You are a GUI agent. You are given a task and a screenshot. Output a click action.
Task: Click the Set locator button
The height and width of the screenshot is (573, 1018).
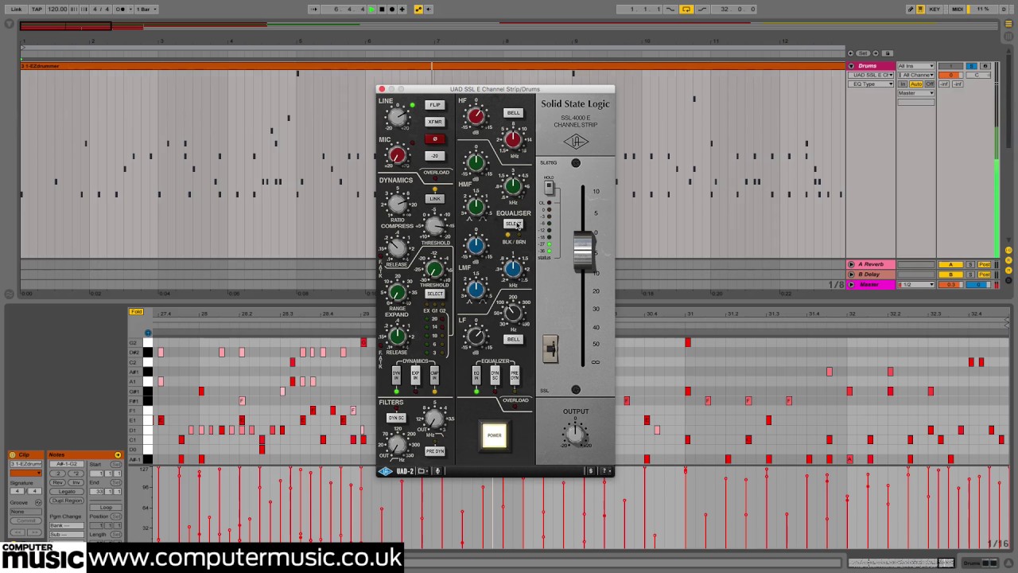tap(863, 53)
